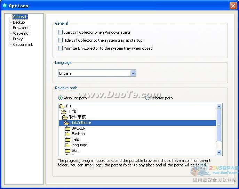Enable Start LinkCollector when Windows starts

coord(61,32)
